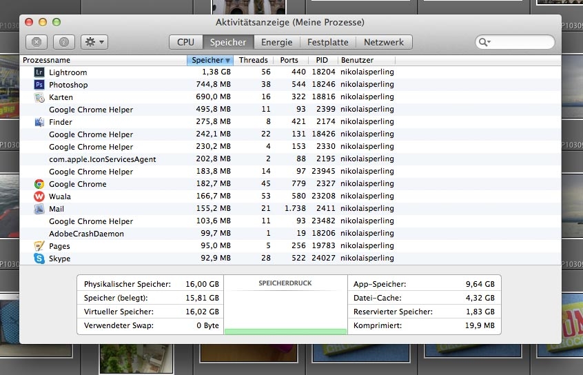Screen dimensions: 583x375
Task: Click the Finder face icon
Action: click(x=39, y=121)
